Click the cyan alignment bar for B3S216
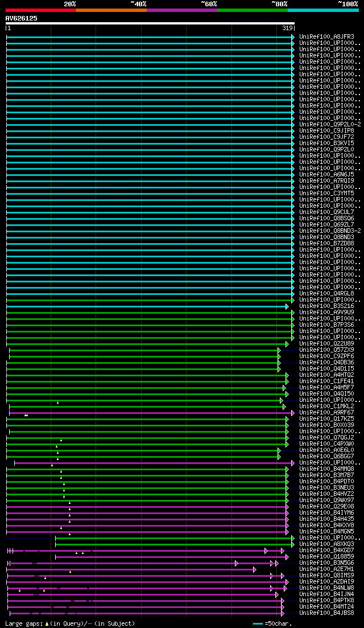The image size is (364, 628). tap(146, 306)
